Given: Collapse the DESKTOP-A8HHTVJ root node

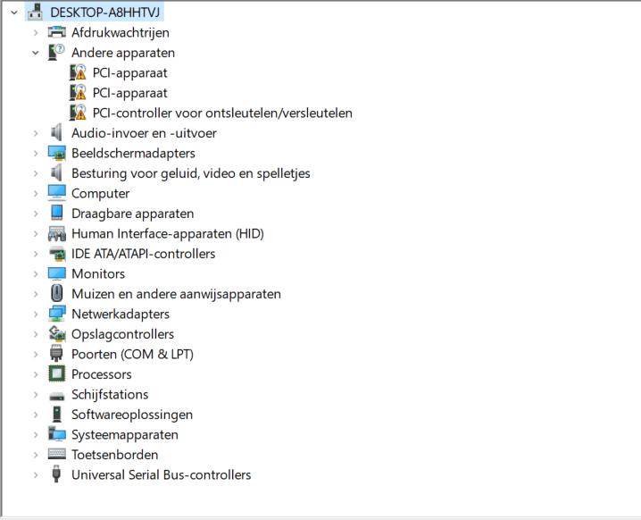Looking at the screenshot, I should 14,13.
